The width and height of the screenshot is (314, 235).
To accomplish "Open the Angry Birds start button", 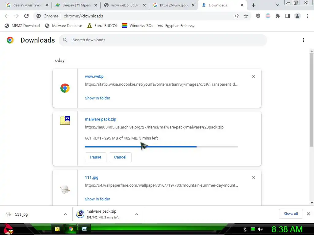I will 8,229.
